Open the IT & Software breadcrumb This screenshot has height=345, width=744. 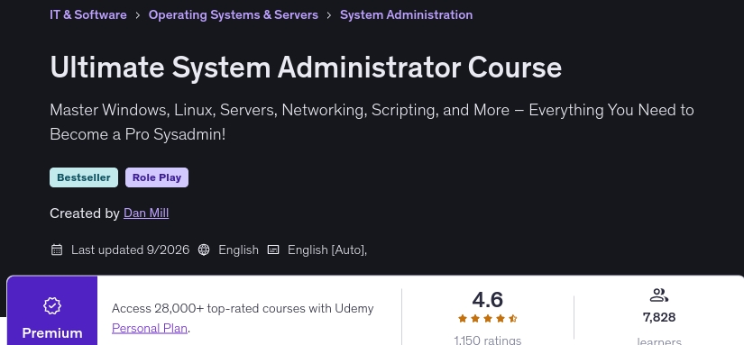[88, 14]
